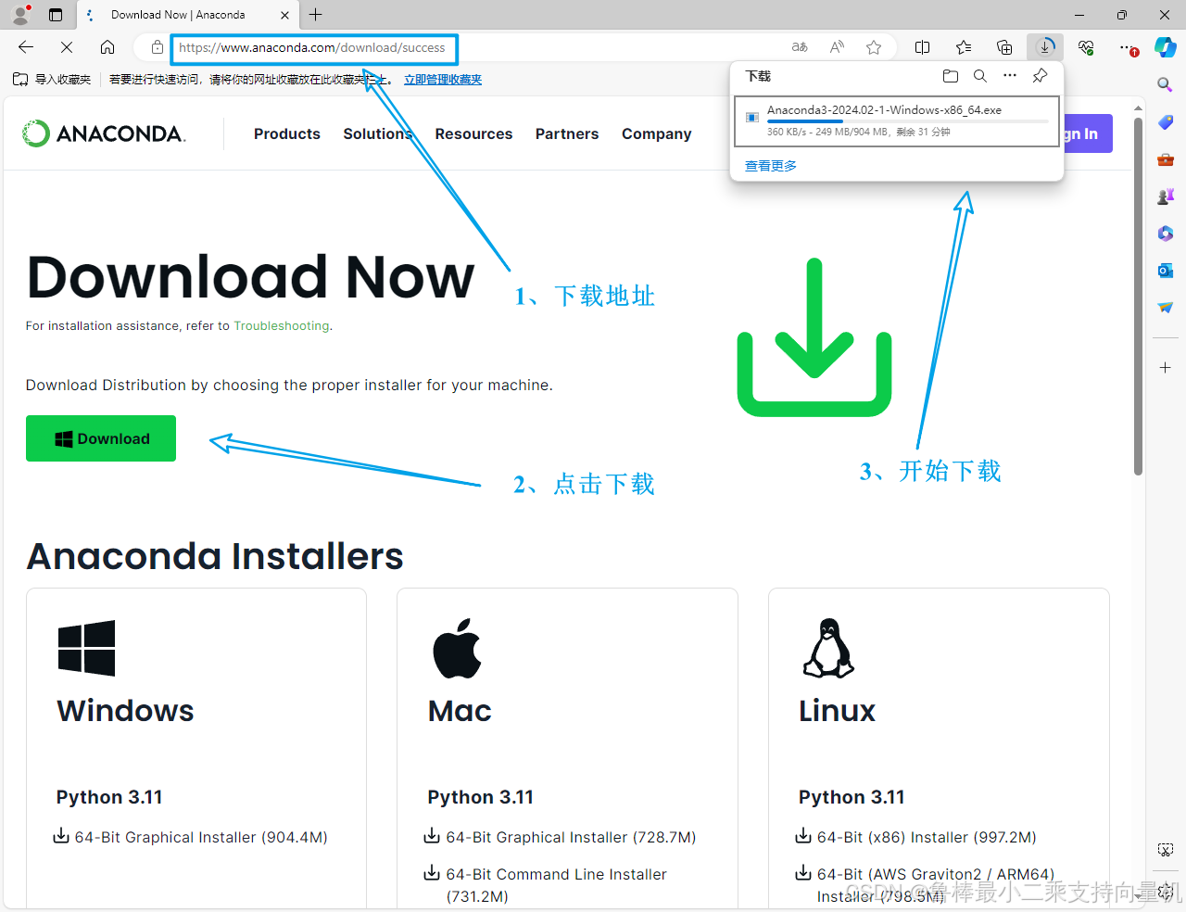Image resolution: width=1186 pixels, height=912 pixels.
Task: Click the Troubleshooting link
Action: (282, 326)
